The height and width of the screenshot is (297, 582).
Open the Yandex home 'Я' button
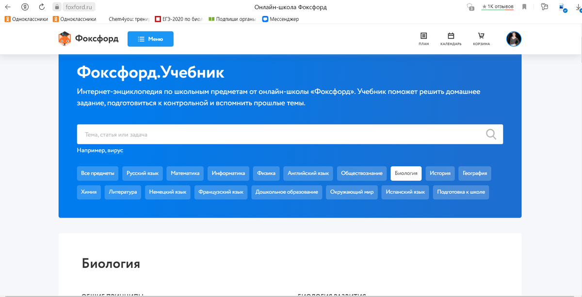[25, 7]
